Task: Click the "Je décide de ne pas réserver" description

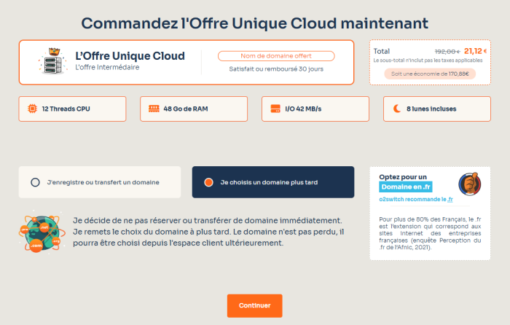Action: [208, 232]
